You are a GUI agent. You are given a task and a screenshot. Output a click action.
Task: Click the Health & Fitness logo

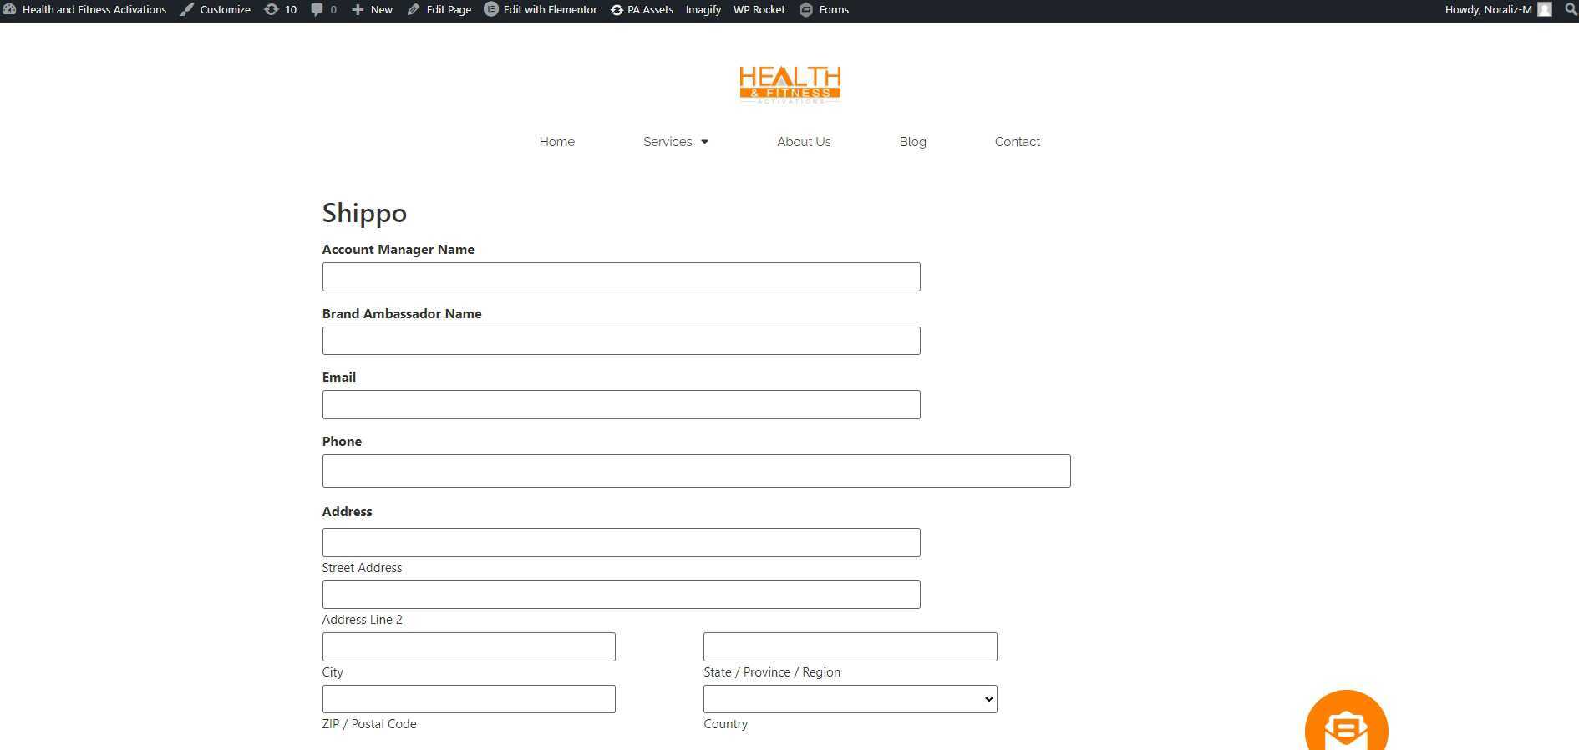click(x=790, y=84)
